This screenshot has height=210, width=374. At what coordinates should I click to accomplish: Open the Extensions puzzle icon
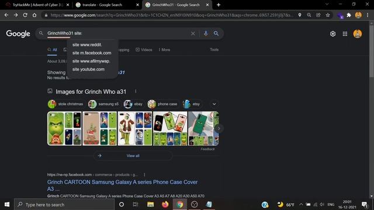pos(349,15)
